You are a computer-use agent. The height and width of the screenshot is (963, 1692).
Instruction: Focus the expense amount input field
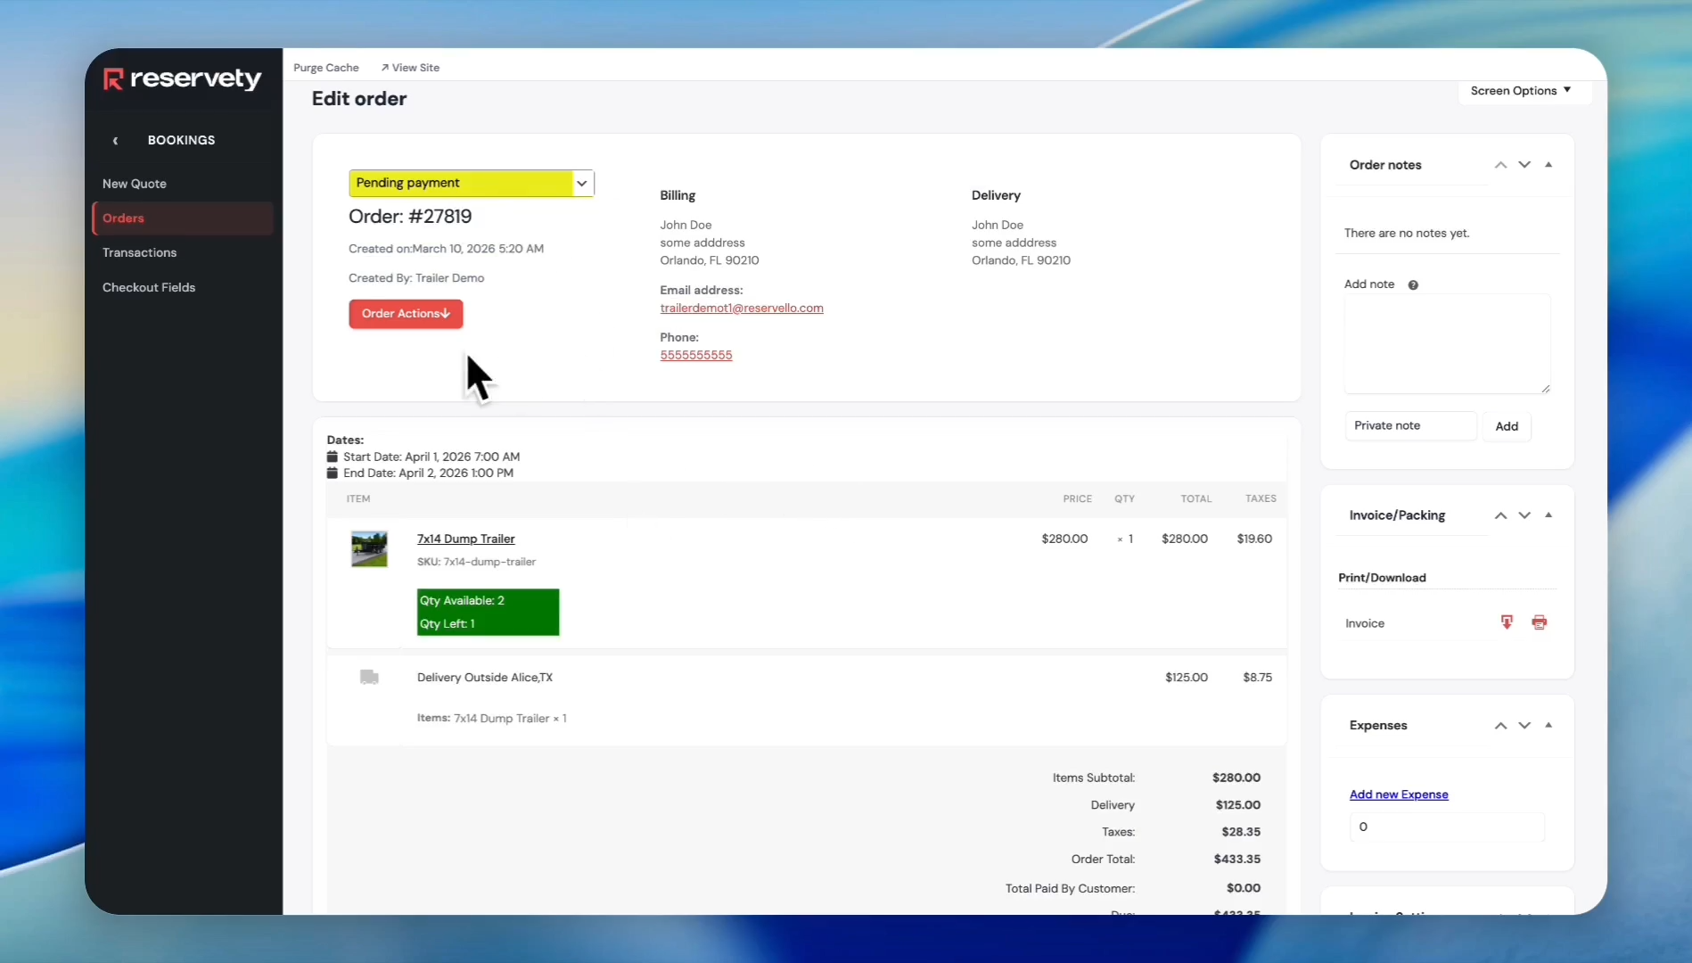[x=1447, y=827]
